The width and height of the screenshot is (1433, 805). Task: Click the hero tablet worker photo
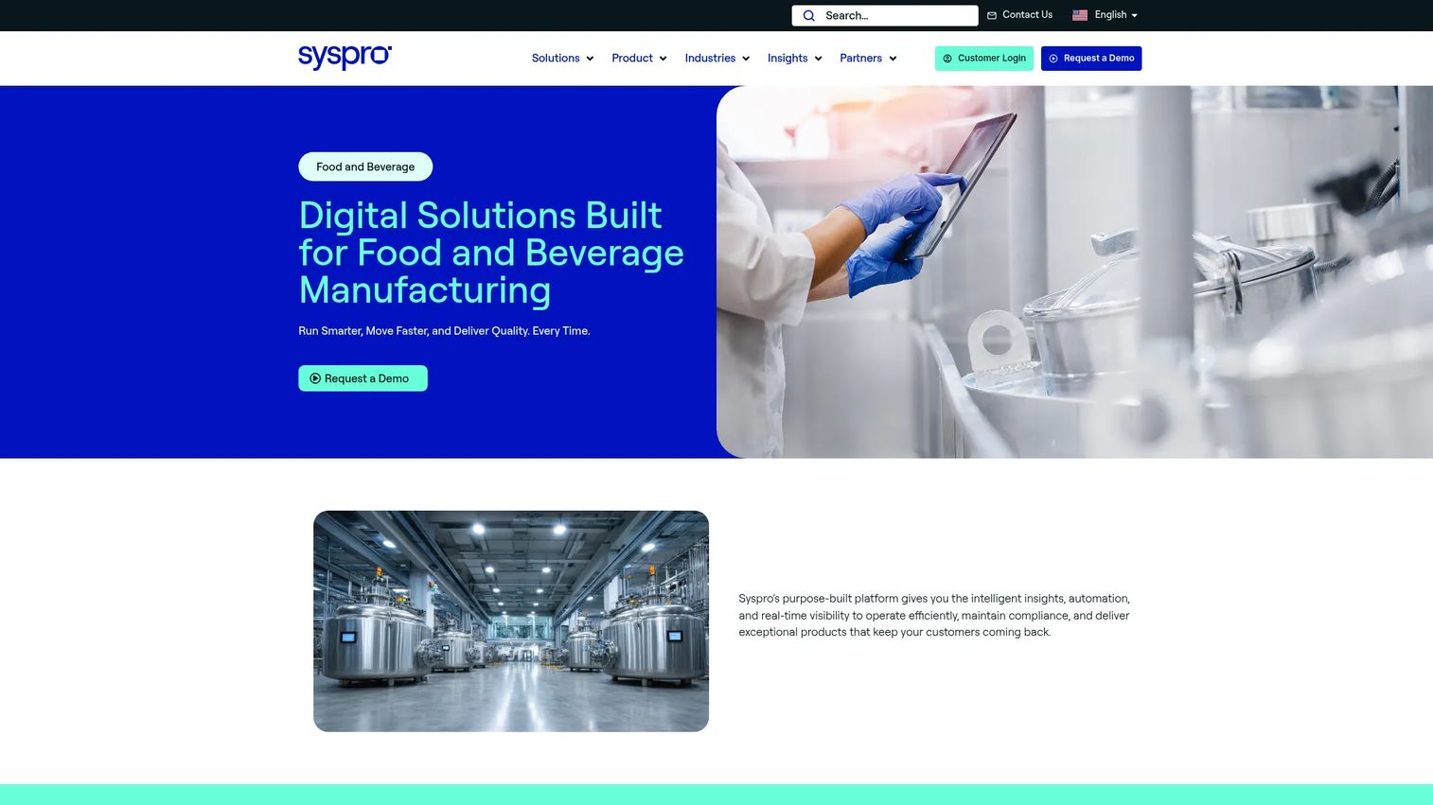1074,272
